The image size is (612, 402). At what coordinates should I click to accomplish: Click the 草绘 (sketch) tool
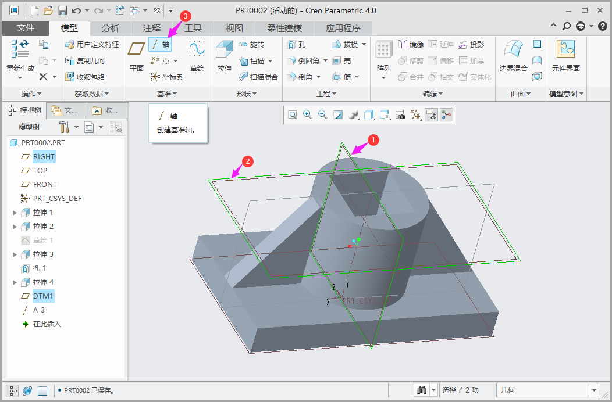[197, 56]
